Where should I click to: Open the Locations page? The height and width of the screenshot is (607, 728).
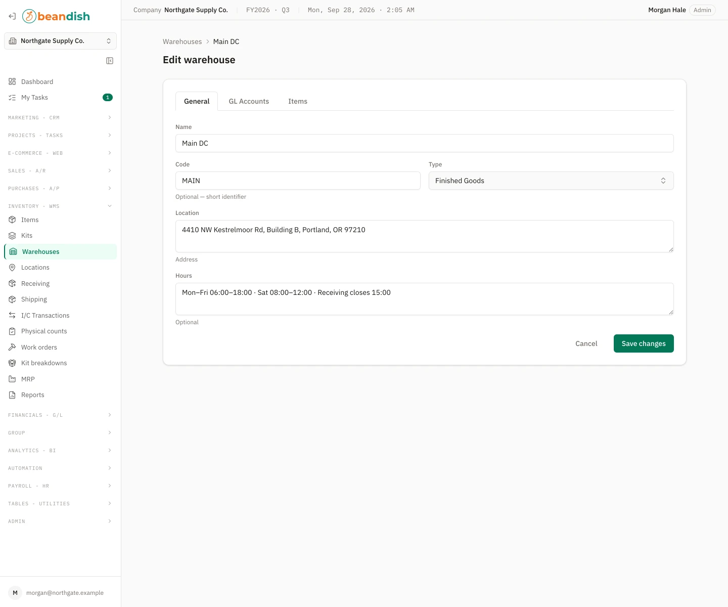tap(61, 268)
